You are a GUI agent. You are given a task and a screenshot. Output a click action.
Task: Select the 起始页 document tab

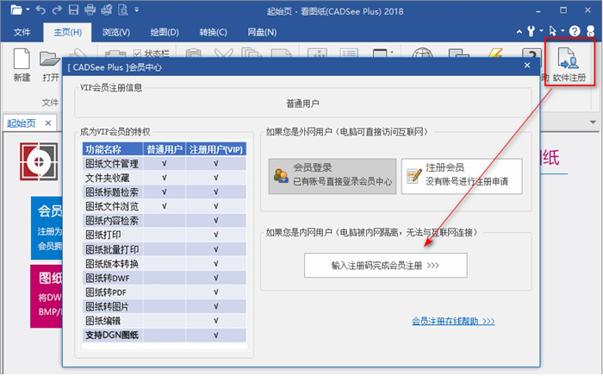click(x=22, y=123)
